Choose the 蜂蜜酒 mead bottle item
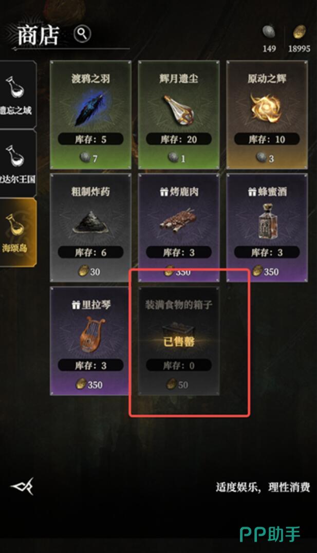This screenshot has height=553, width=317. coord(267,228)
